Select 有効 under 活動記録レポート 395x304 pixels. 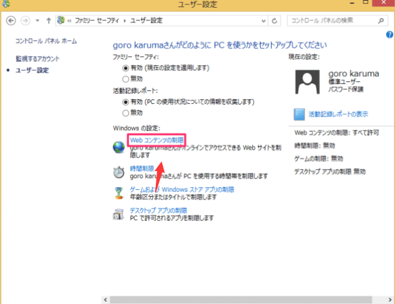(x=125, y=102)
